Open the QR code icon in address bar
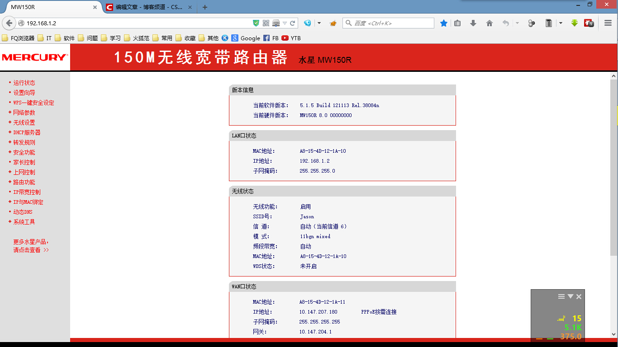Image resolution: width=618 pixels, height=347 pixels. coord(266,23)
